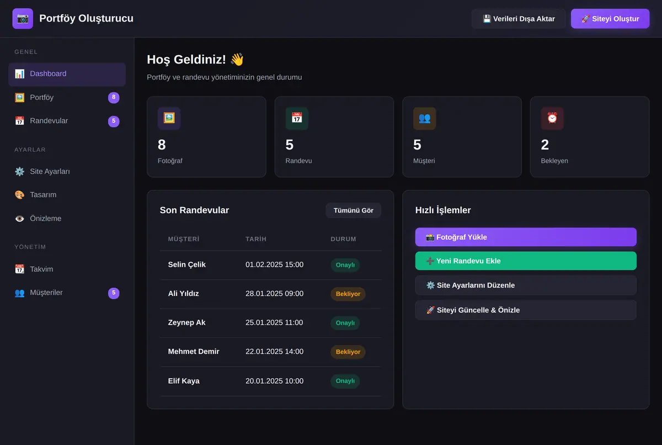Viewport: 662px width, 445px height.
Task: Click Verileri Dışa Aktar button
Action: click(x=519, y=19)
